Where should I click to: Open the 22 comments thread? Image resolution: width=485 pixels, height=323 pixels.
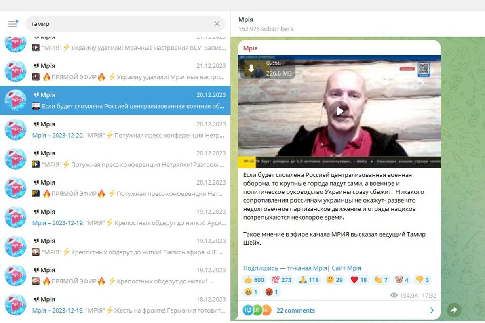[x=295, y=310]
